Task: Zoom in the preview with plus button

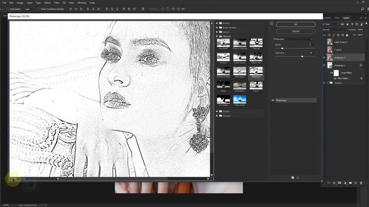Action: click(16, 179)
